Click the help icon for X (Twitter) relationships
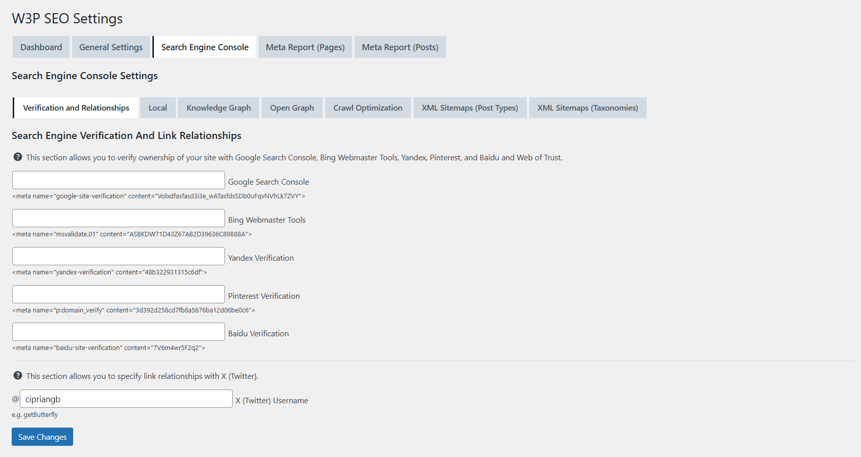The width and height of the screenshot is (861, 457). pyautogui.click(x=18, y=376)
